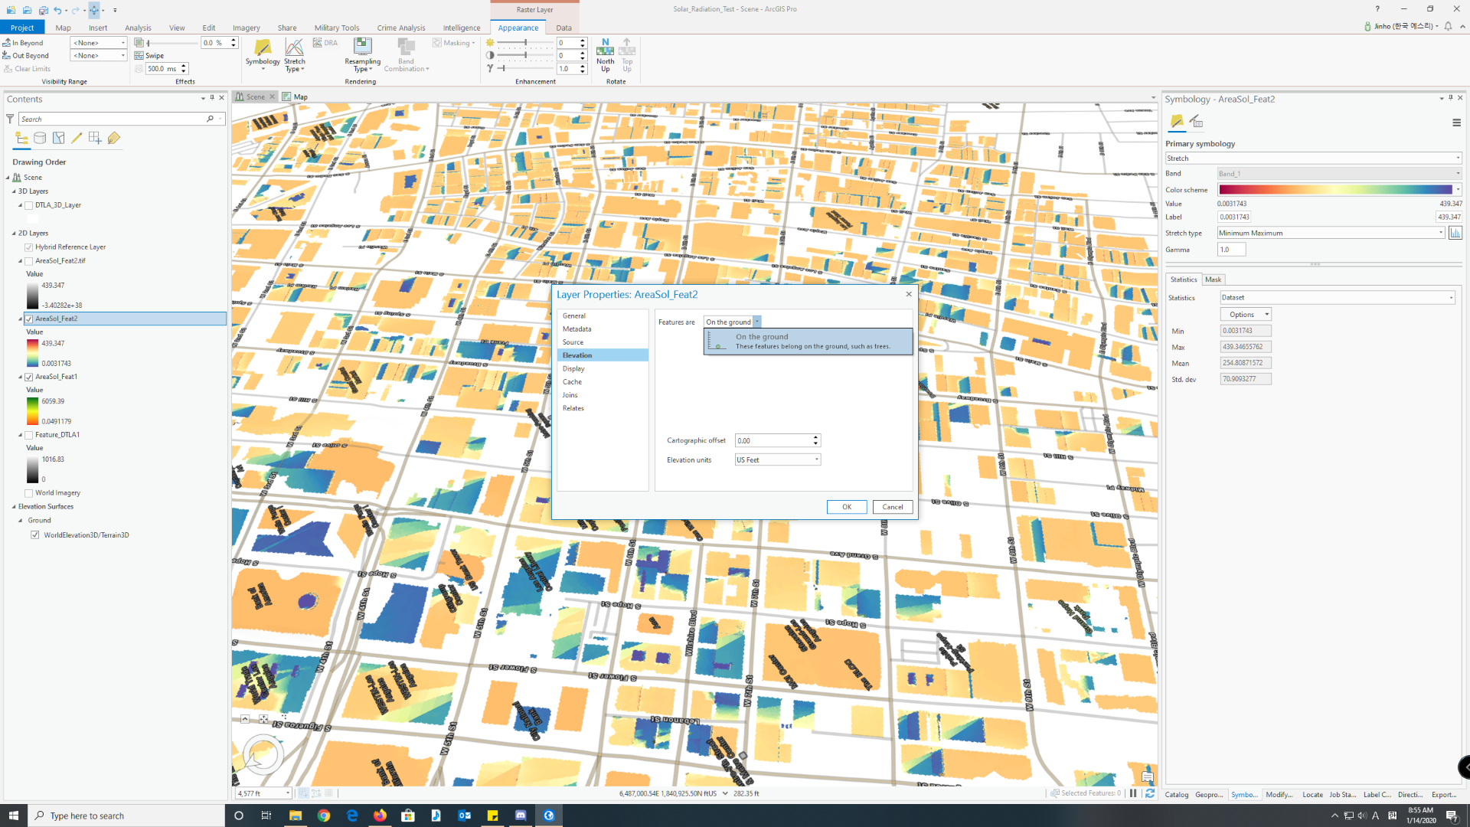Click the statistics Options button
1470x827 pixels.
click(1246, 315)
